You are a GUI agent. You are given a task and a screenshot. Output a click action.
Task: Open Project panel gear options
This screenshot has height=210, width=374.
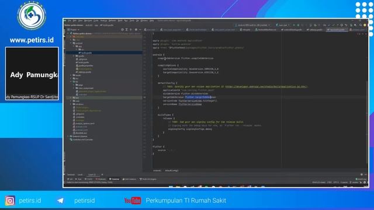(x=136, y=30)
